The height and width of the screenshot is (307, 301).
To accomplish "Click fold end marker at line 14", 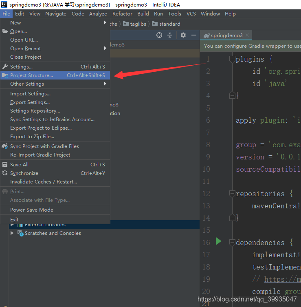I will tap(232, 217).
